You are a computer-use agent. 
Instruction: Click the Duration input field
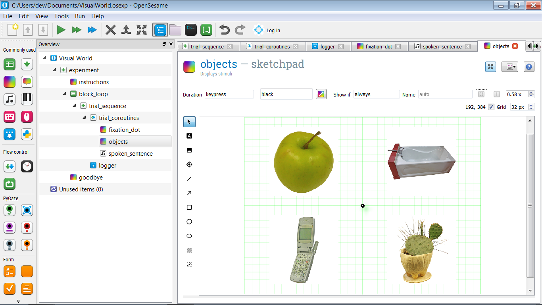229,95
